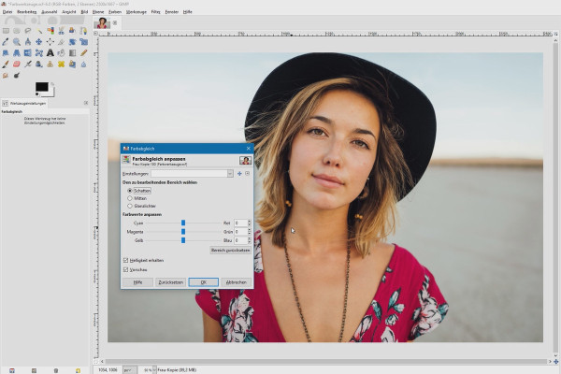Image resolution: width=561 pixels, height=374 pixels.
Task: Click the Hilfe button in the dialog
Action: 137,282
